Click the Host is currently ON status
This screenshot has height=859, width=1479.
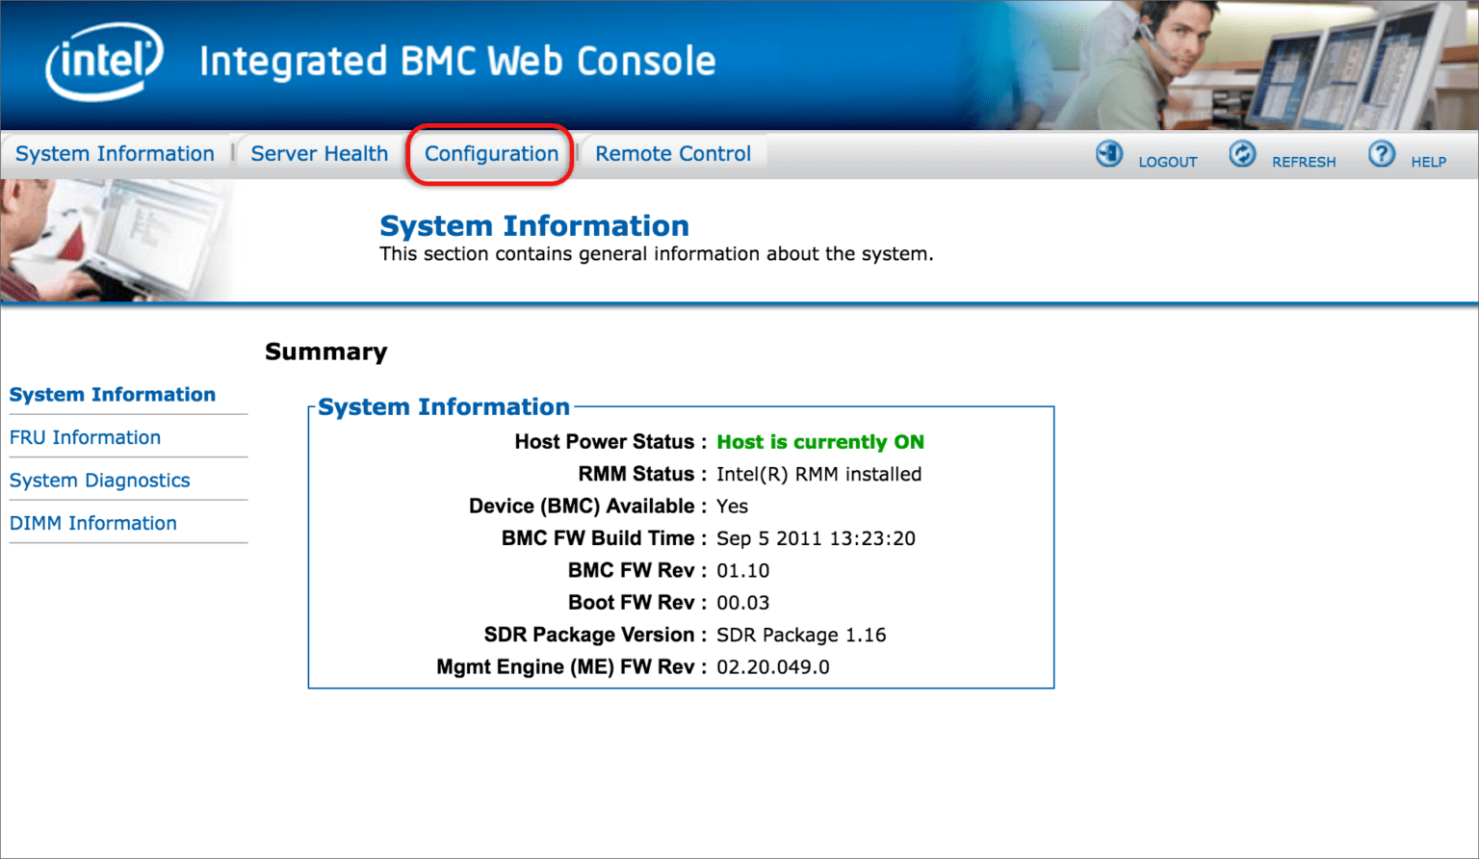tap(819, 442)
